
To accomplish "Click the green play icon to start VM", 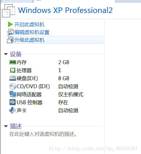I will (10, 24).
